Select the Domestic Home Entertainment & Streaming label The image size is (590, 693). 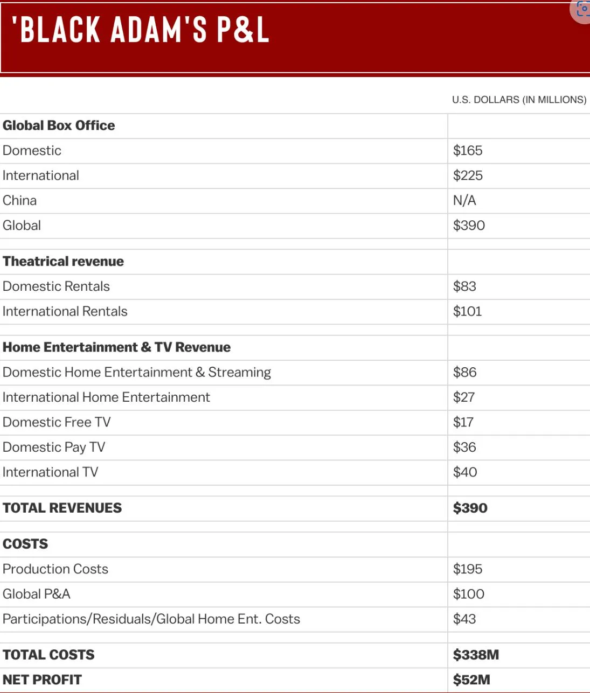[x=137, y=373]
